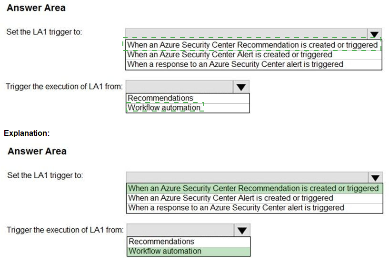Click the empty execution field under Explanation
Image resolution: width=389 pixels, height=264 pixels.
point(180,230)
